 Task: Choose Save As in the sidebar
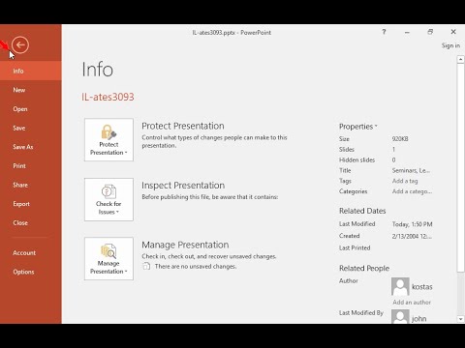(31, 147)
